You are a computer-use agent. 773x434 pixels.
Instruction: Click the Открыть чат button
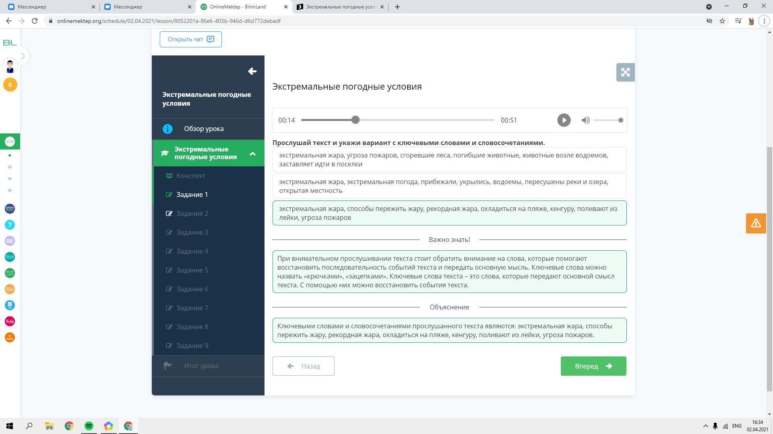[190, 39]
